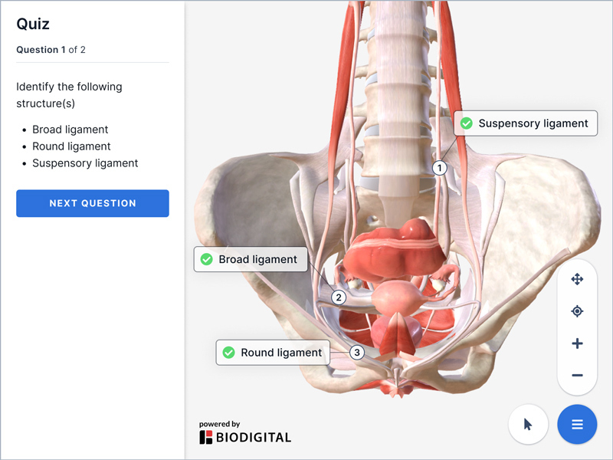The width and height of the screenshot is (613, 460).
Task: Click green checkmark beside Suspensory ligament label
Action: [466, 123]
